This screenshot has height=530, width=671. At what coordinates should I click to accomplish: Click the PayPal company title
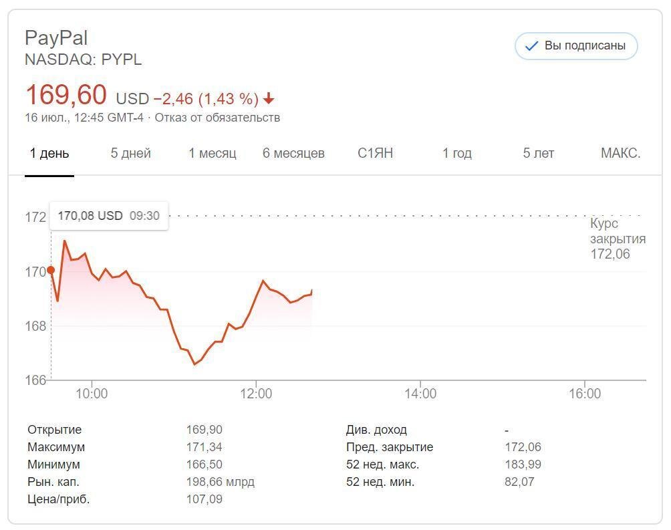(56, 37)
